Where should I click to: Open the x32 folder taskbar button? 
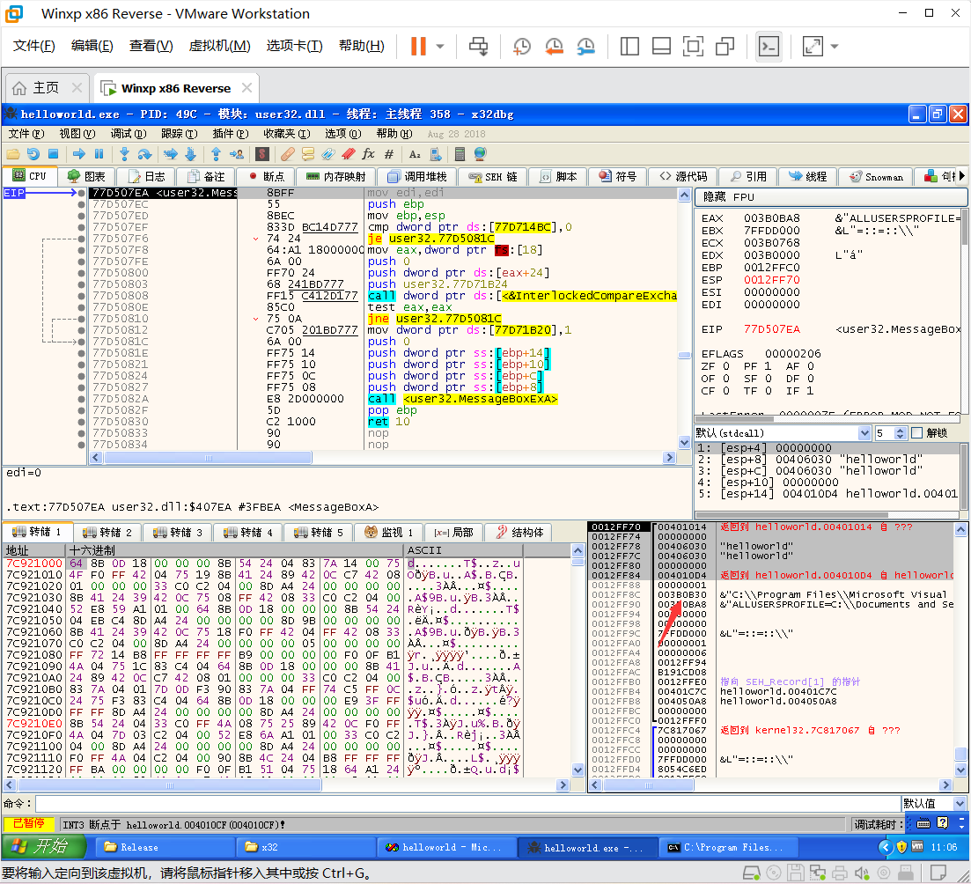click(307, 847)
